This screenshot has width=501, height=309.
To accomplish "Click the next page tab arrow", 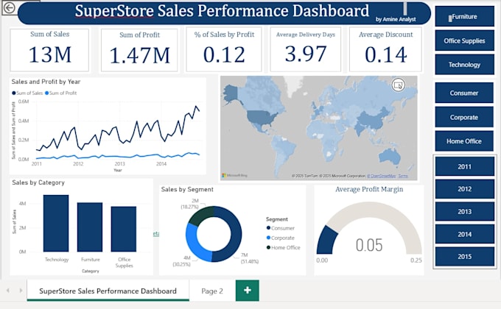I will pos(21,291).
